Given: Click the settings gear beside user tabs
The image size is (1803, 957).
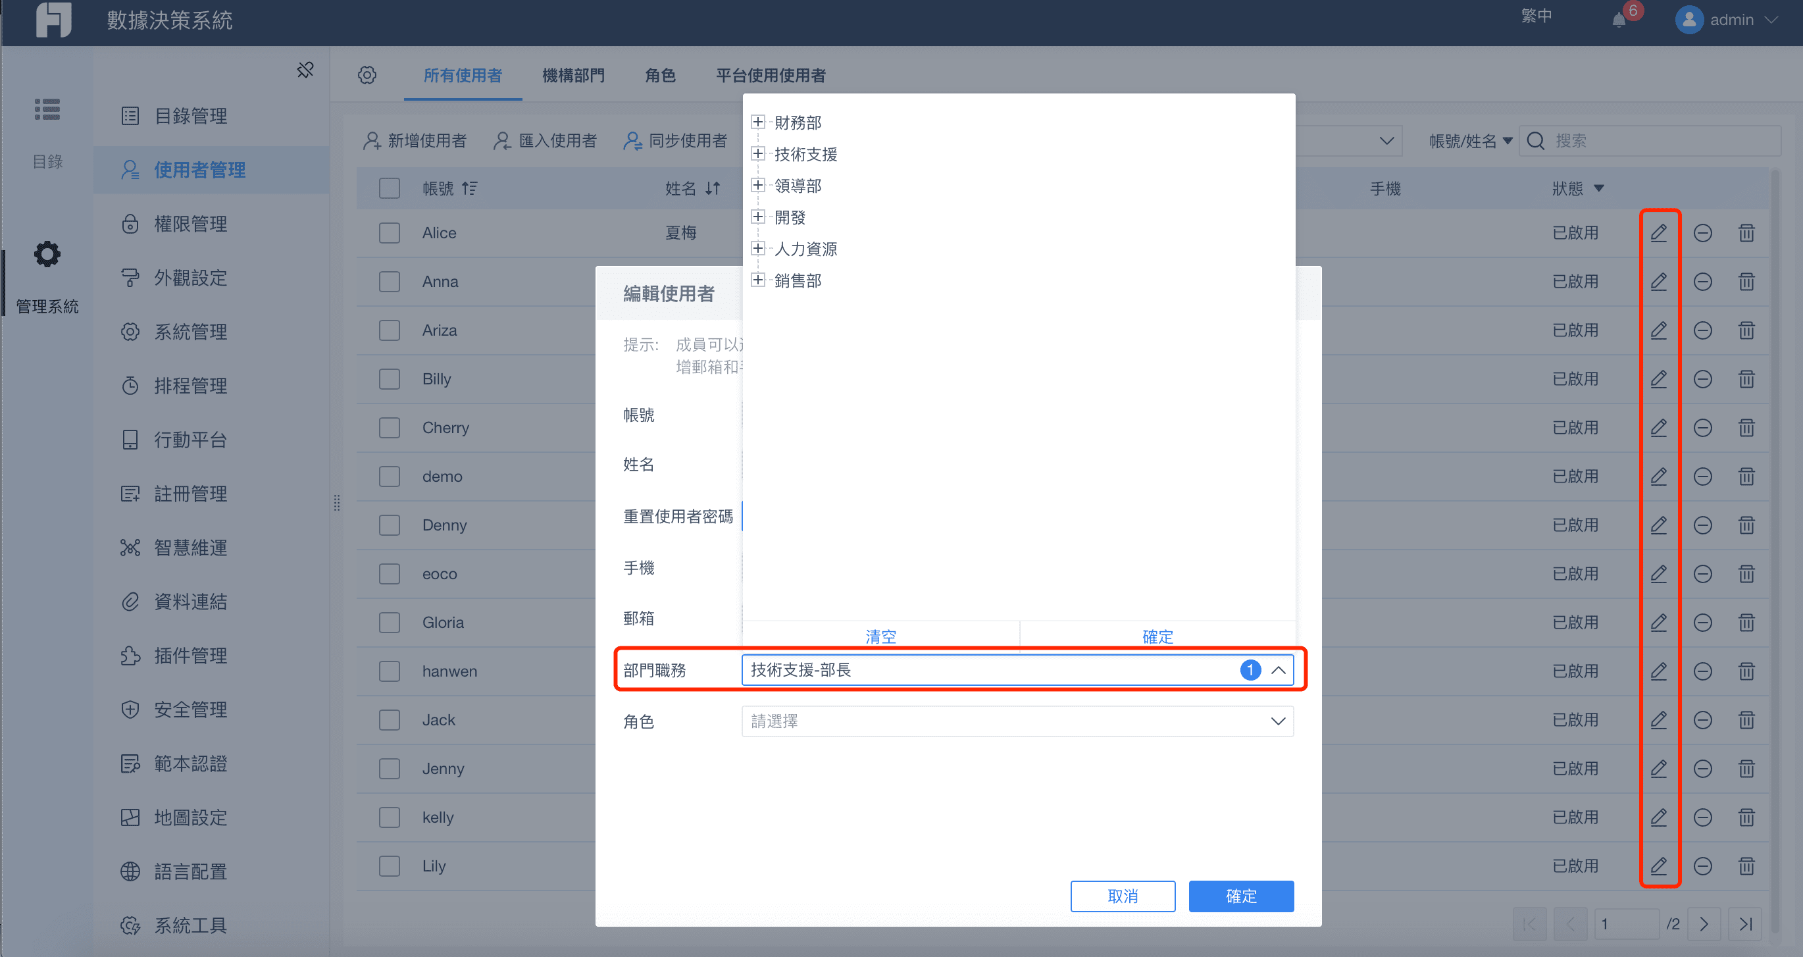Looking at the screenshot, I should tap(367, 75).
